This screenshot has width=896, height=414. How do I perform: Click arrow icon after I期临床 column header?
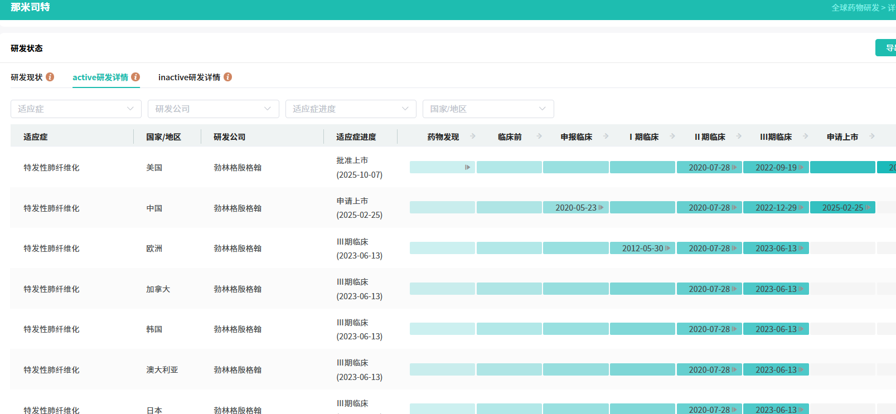[672, 136]
